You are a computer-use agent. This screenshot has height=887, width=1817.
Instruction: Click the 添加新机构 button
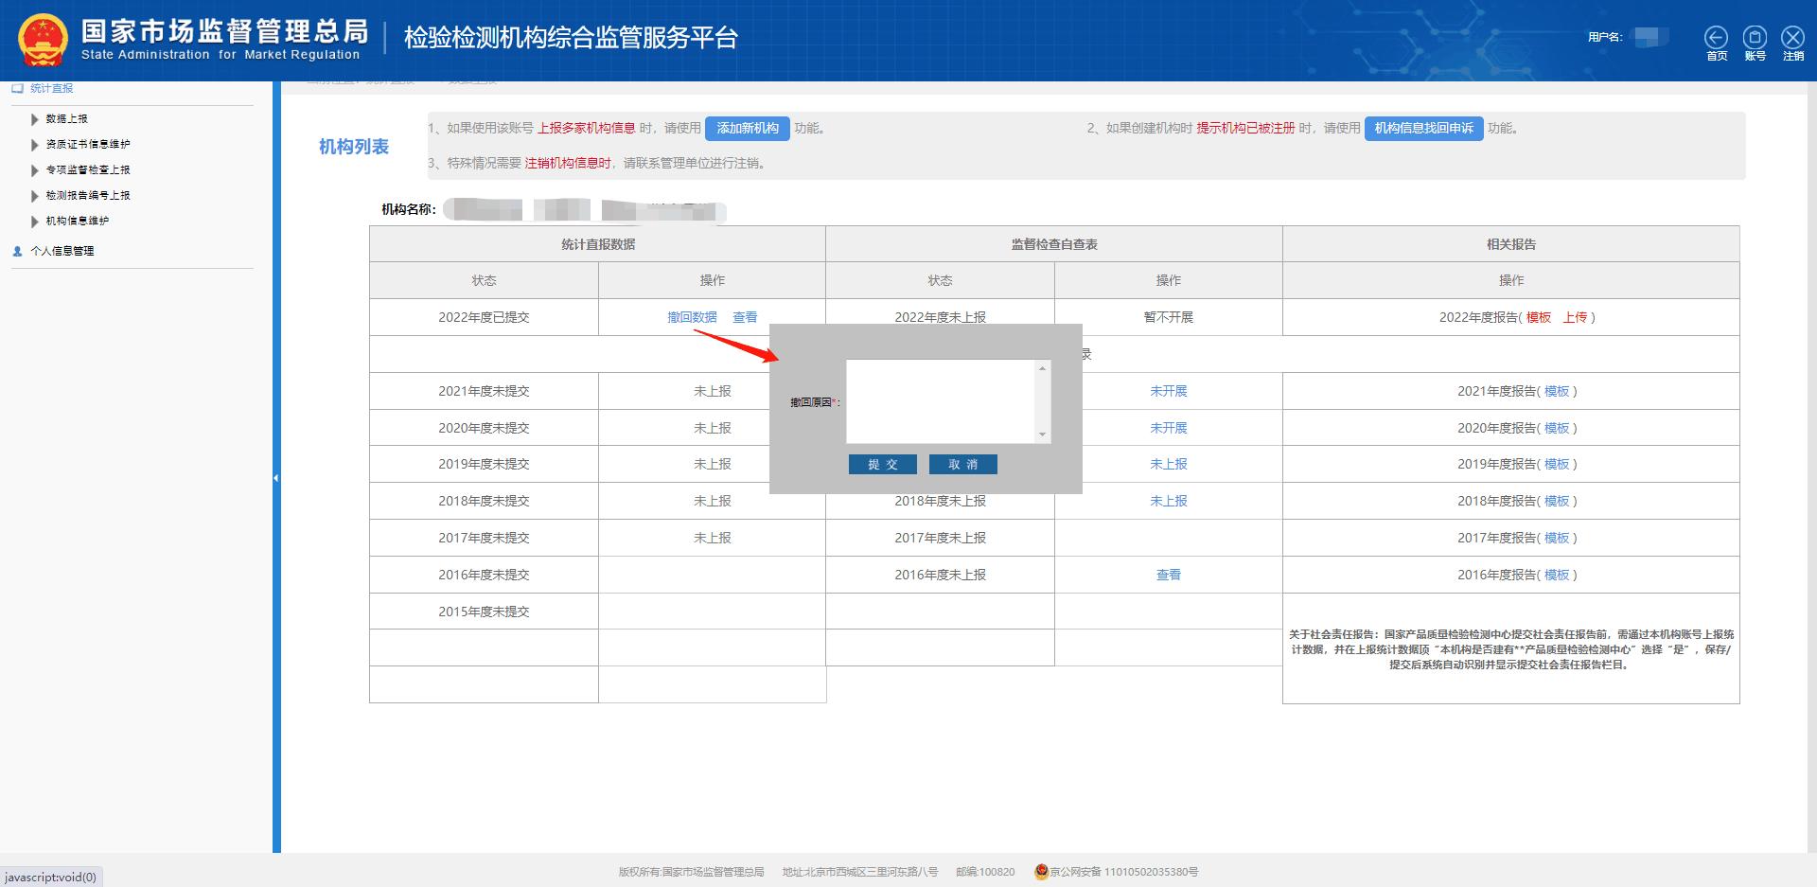(747, 128)
